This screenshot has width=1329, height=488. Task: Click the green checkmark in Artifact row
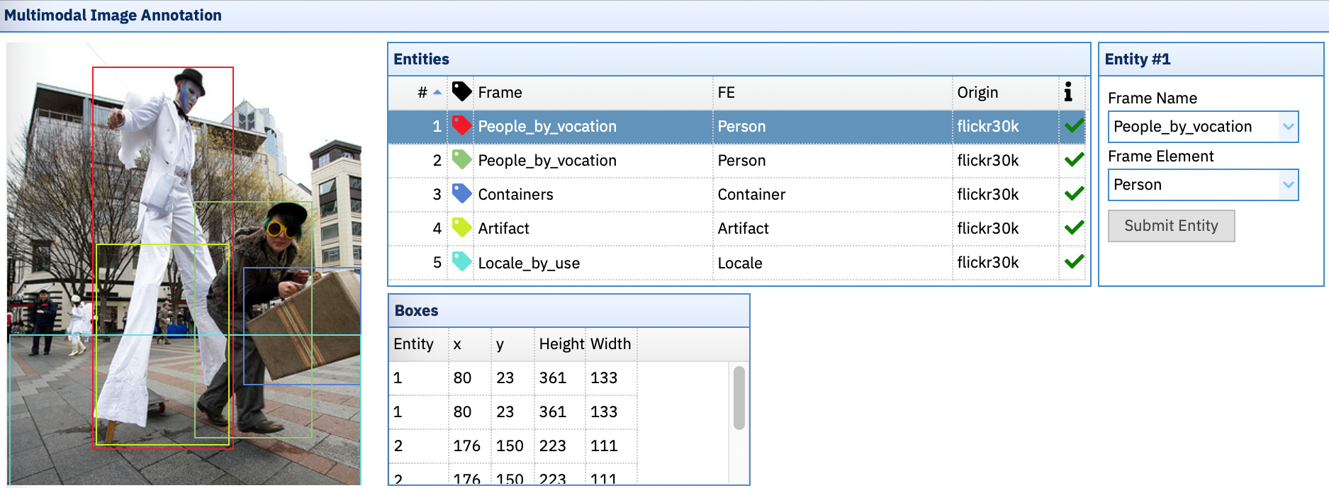click(1074, 228)
